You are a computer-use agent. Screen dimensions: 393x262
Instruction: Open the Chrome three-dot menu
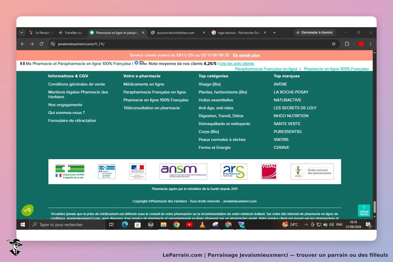pos(371,44)
